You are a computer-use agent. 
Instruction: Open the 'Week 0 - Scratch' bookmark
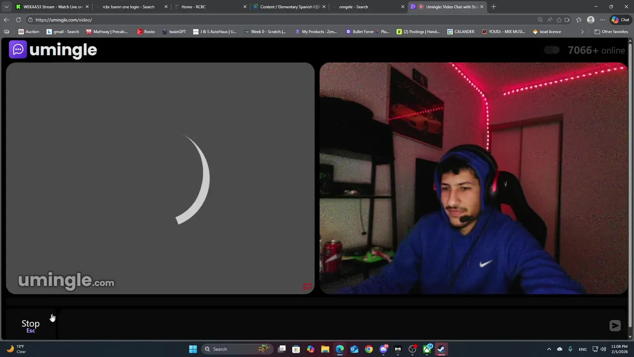point(265,32)
